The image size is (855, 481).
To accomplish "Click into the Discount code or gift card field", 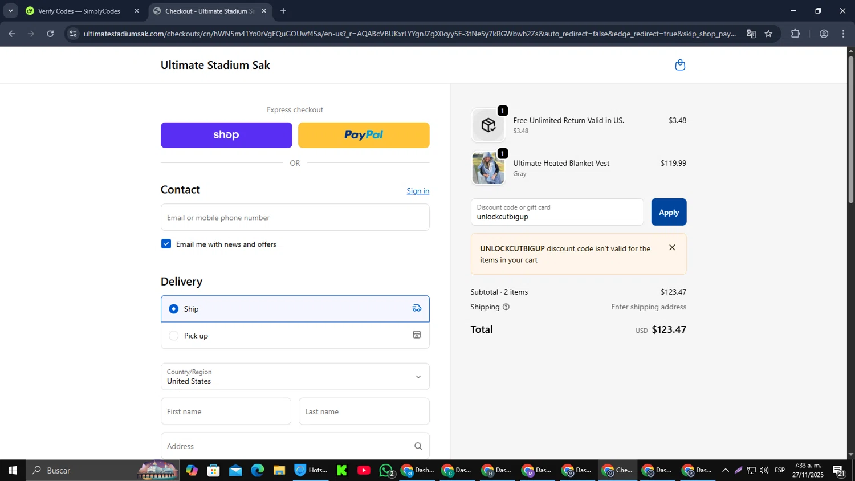I will 557,212.
